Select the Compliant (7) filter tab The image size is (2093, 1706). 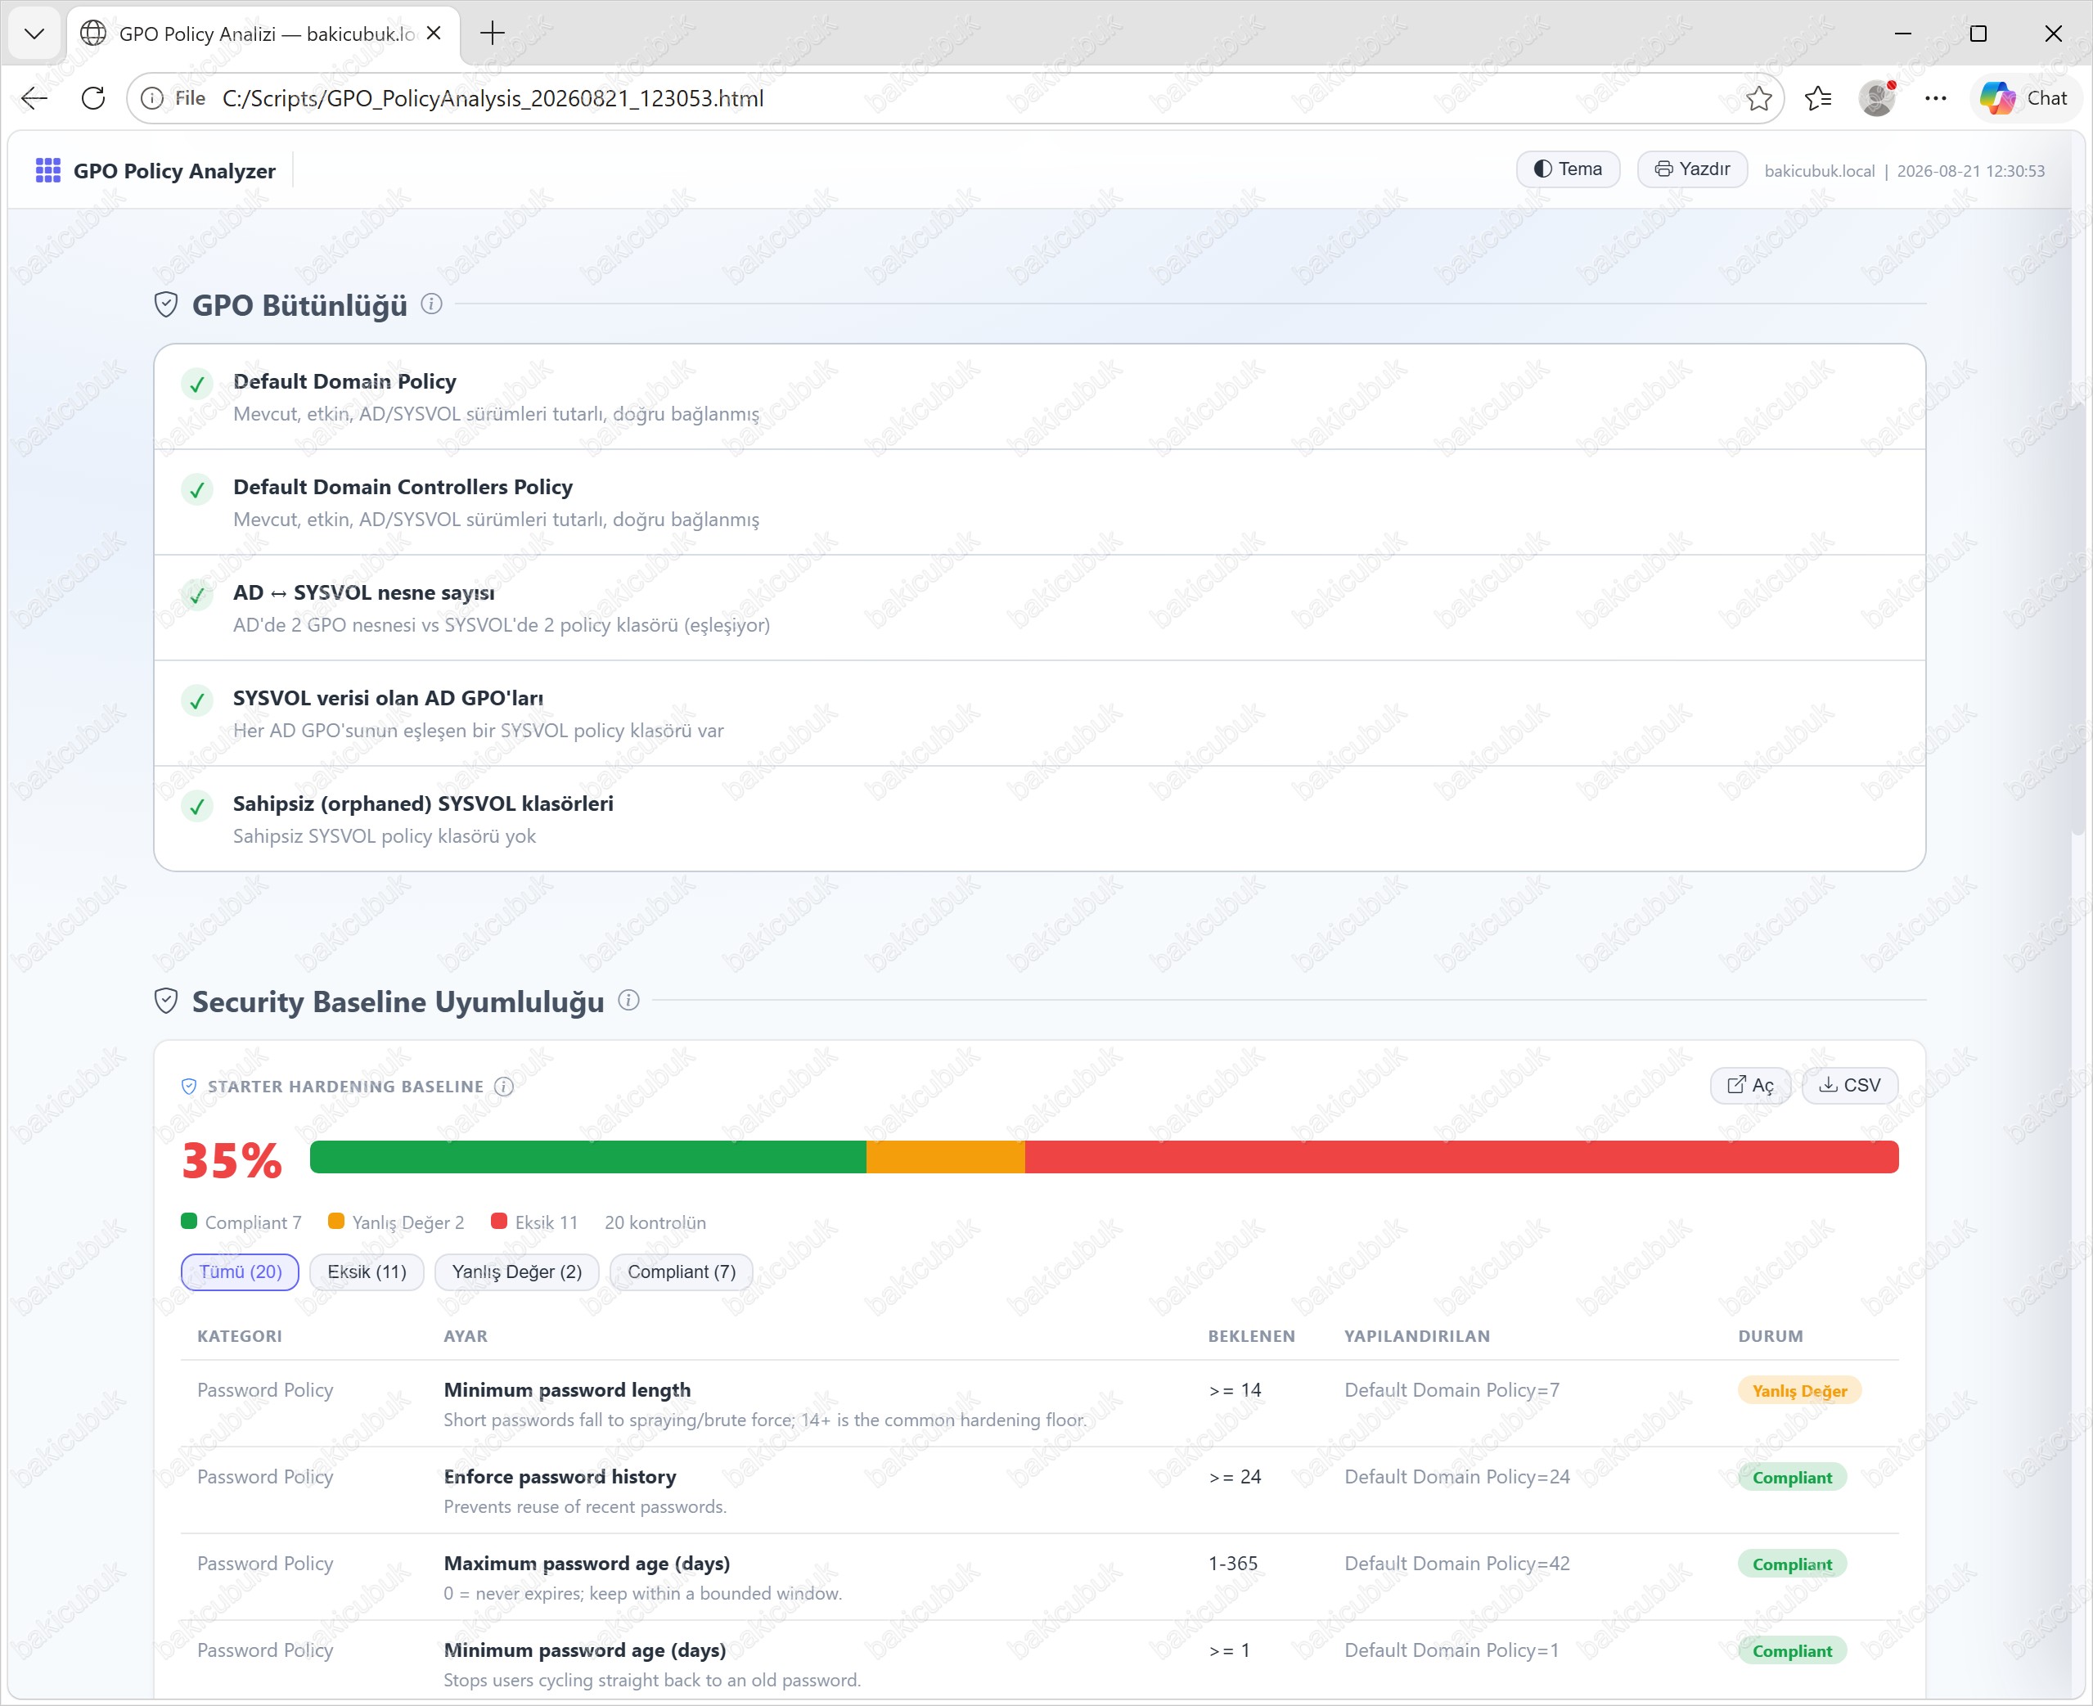[x=681, y=1272]
